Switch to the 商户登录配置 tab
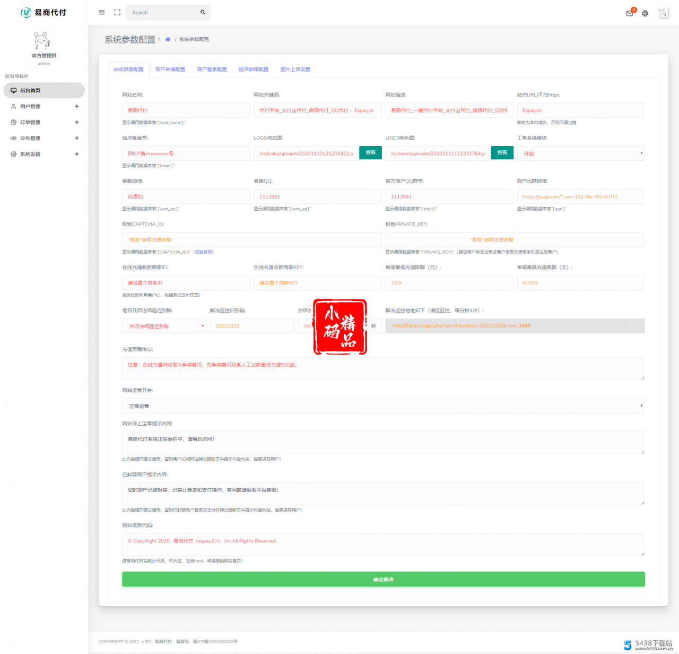This screenshot has height=654, width=679. 212,70
